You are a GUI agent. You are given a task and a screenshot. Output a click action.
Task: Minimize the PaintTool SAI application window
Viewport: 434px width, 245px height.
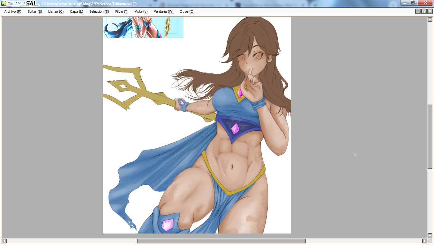click(405, 3)
